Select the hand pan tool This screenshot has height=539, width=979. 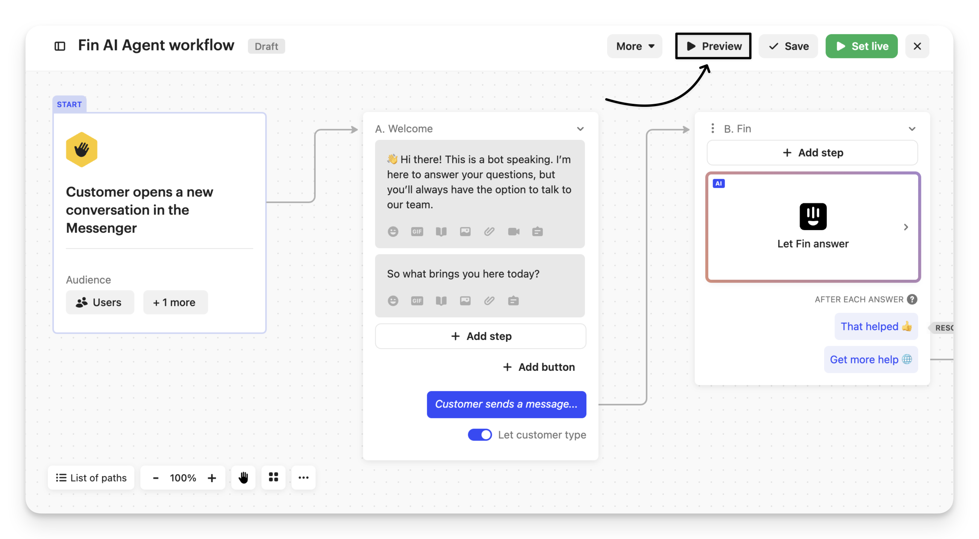(243, 477)
